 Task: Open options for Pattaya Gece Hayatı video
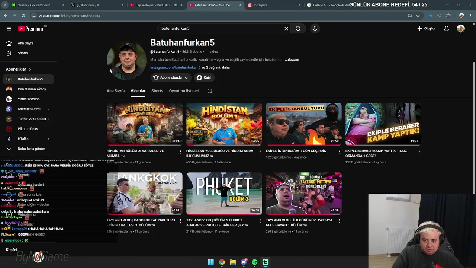(340, 221)
